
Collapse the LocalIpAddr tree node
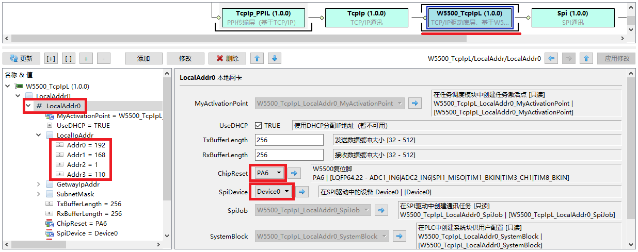38,135
